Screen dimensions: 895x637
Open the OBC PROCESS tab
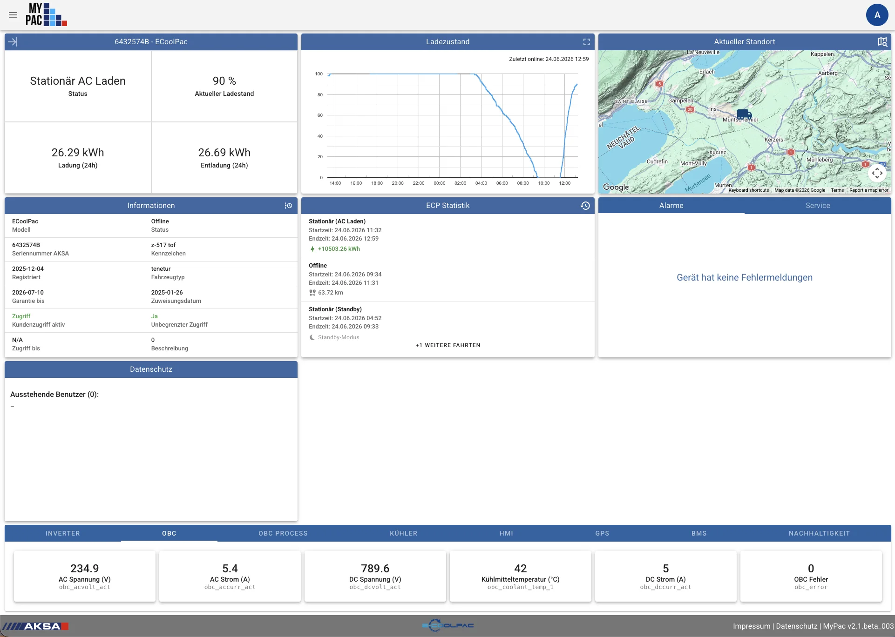pyautogui.click(x=283, y=533)
